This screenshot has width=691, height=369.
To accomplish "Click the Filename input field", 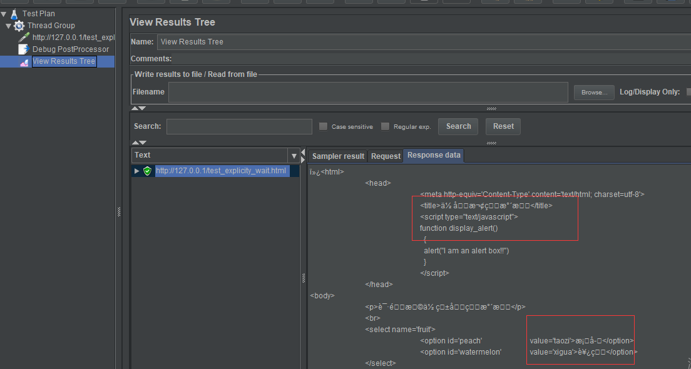I will point(368,92).
